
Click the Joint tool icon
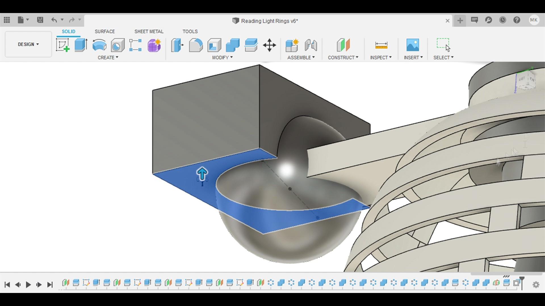click(x=311, y=45)
